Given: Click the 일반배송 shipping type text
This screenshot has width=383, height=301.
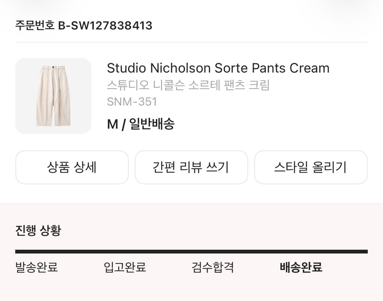Looking at the screenshot, I should [x=152, y=124].
